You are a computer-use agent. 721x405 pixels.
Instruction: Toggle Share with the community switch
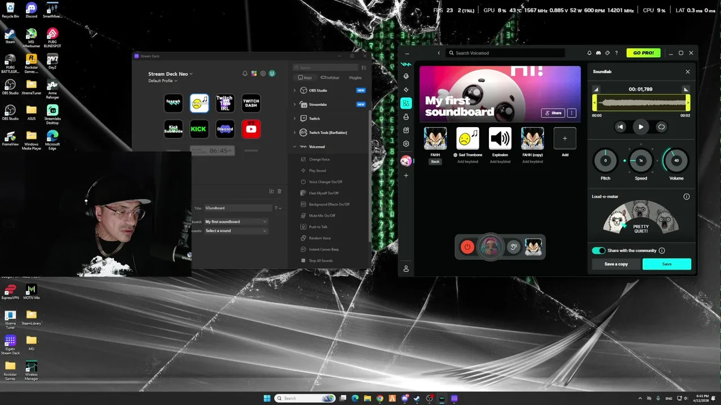coord(598,251)
